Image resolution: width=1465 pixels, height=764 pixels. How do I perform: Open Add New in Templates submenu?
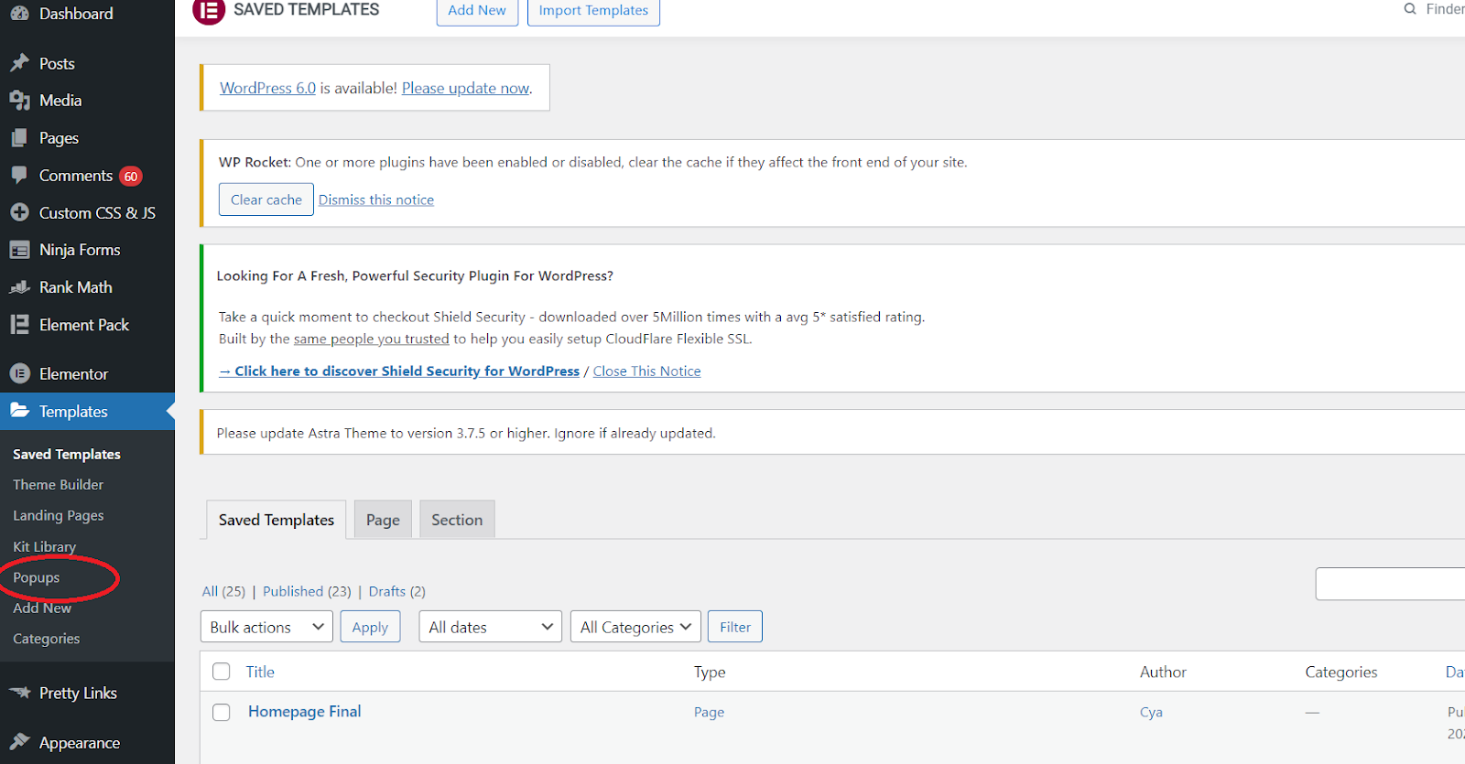point(42,608)
